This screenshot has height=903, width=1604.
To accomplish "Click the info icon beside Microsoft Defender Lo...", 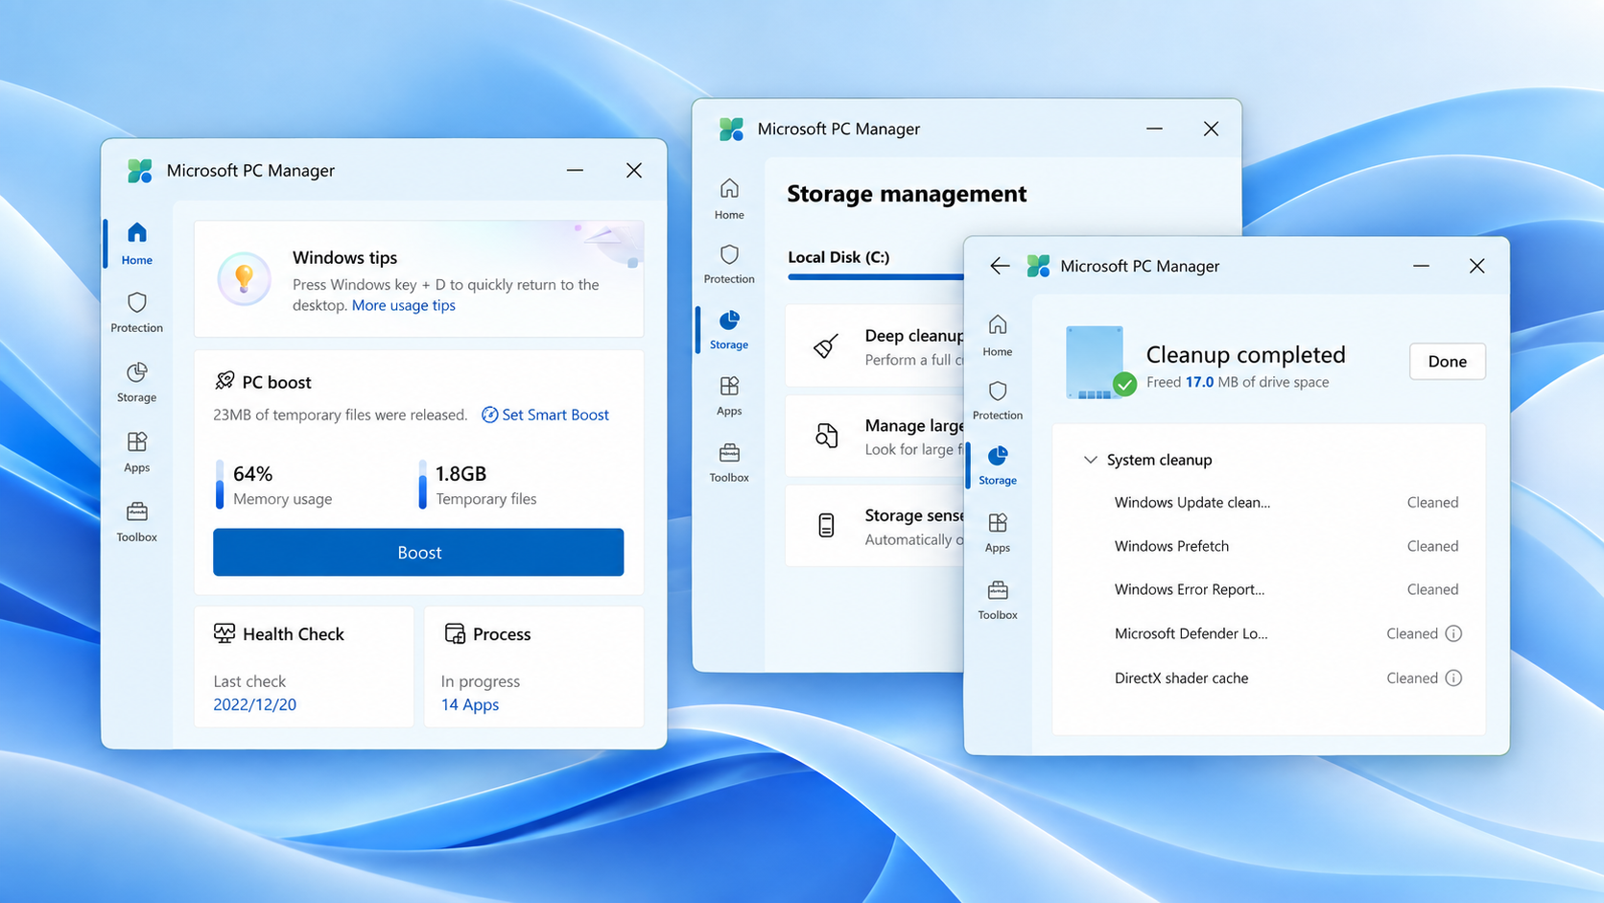I will (1453, 633).
